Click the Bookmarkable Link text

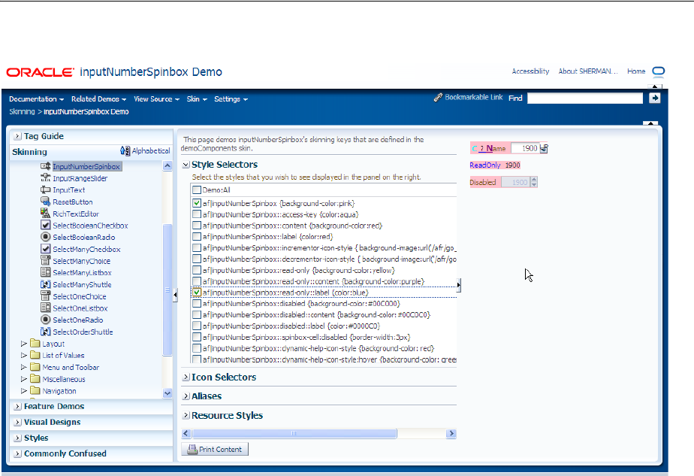pos(474,97)
